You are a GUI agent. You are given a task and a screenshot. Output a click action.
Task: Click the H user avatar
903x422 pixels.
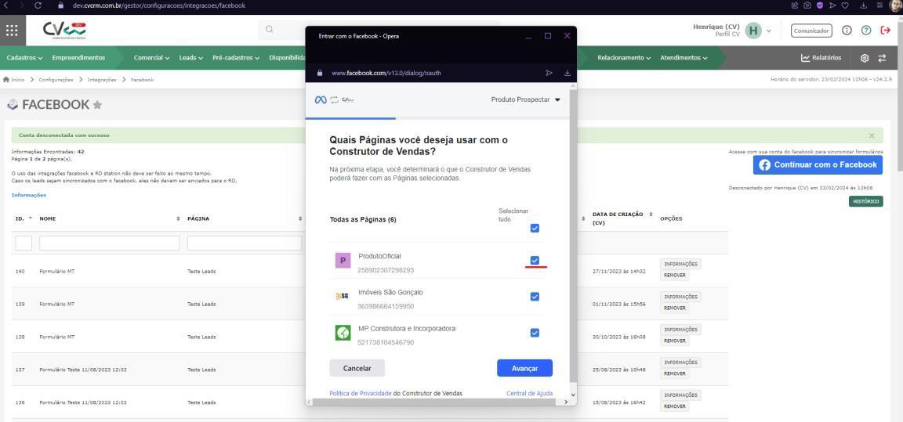point(752,31)
